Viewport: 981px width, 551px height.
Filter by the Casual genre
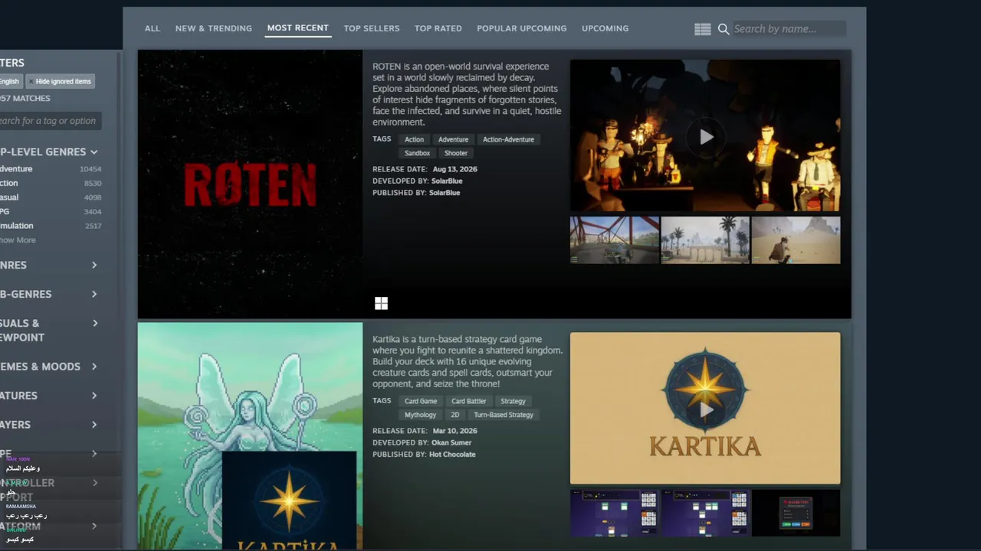tap(51, 197)
